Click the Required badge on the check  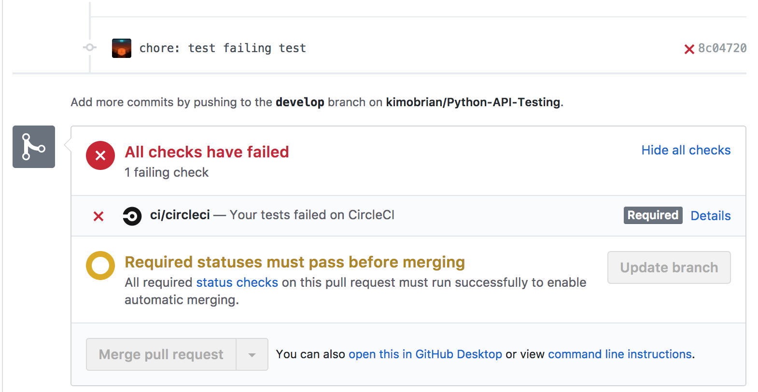pyautogui.click(x=653, y=215)
